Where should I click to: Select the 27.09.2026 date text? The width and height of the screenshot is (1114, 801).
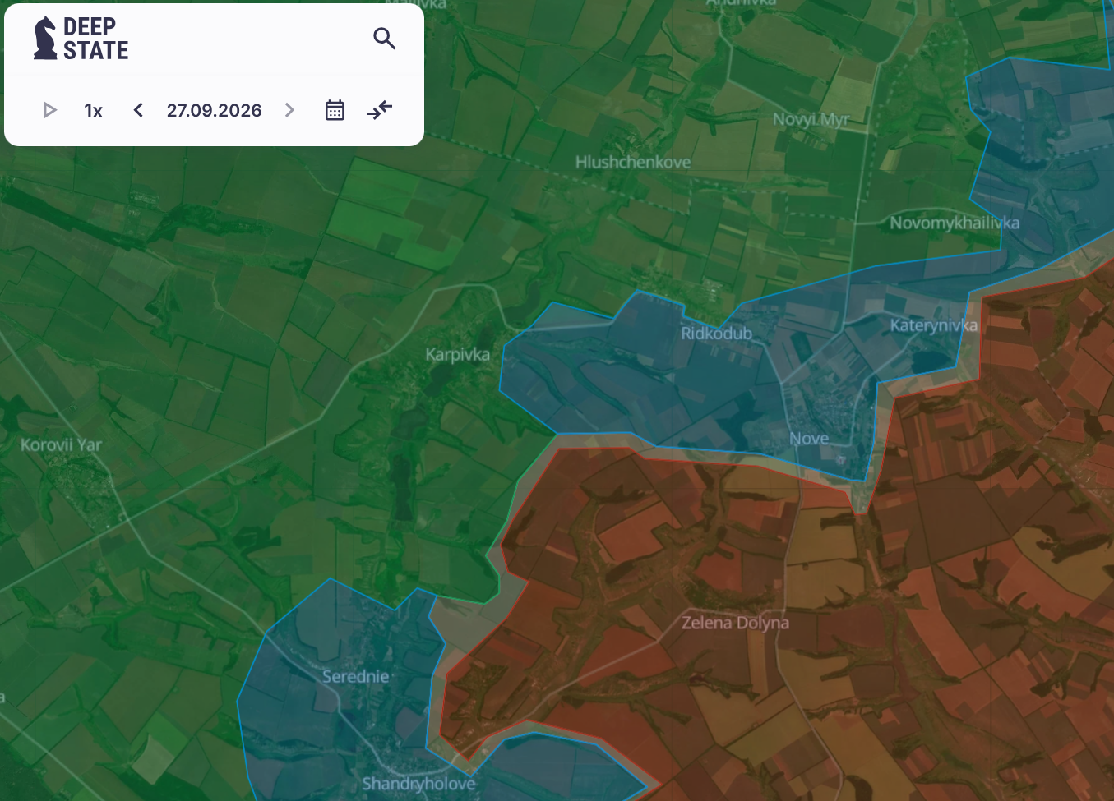pos(214,111)
